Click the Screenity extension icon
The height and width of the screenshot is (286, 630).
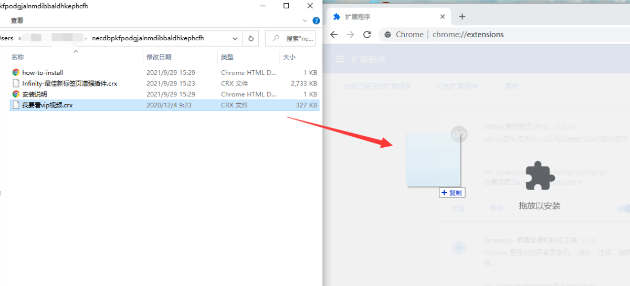[x=459, y=247]
